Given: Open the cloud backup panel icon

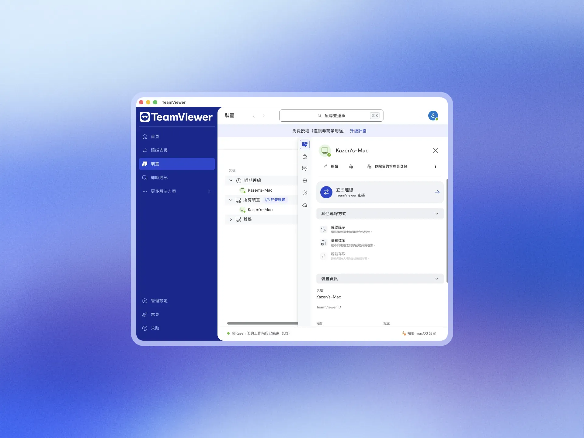Looking at the screenshot, I should click(305, 205).
